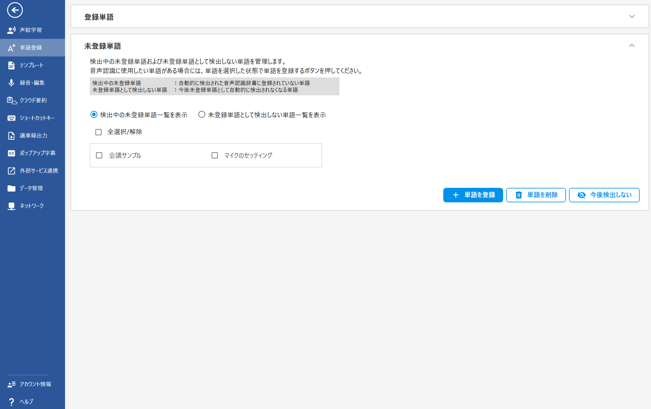
Task: Open the 議事録出力 menu item
Action: pos(33,135)
